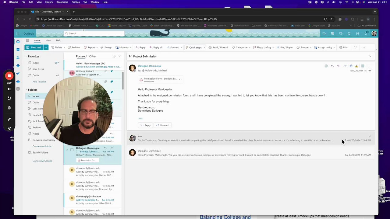
Task: Switch to the Help ribbon tab
Action: point(58,40)
